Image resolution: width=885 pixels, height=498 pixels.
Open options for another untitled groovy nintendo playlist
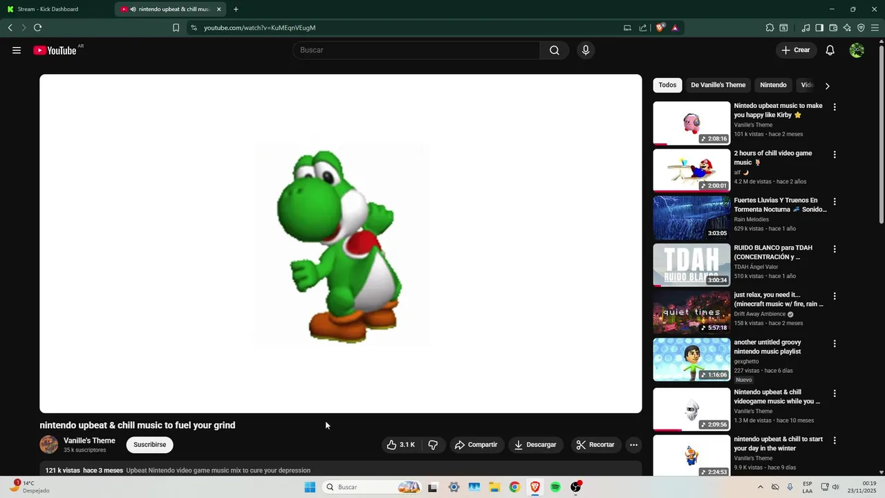tap(835, 343)
